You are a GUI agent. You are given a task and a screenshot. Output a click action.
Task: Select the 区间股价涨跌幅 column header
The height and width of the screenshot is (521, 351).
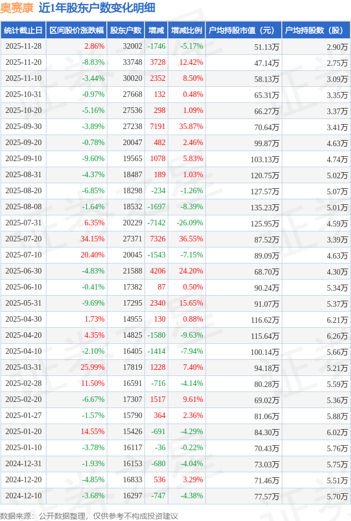tap(76, 30)
